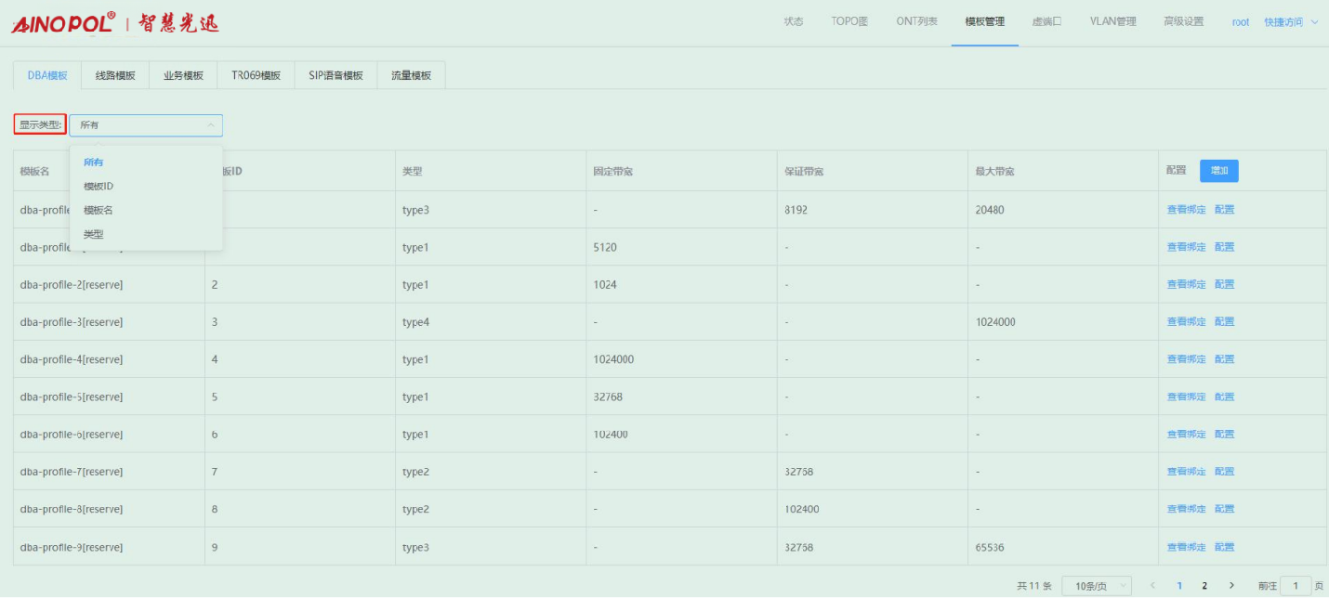The height and width of the screenshot is (598, 1329).
Task: Open the TOPO图 menu
Action: [x=849, y=22]
